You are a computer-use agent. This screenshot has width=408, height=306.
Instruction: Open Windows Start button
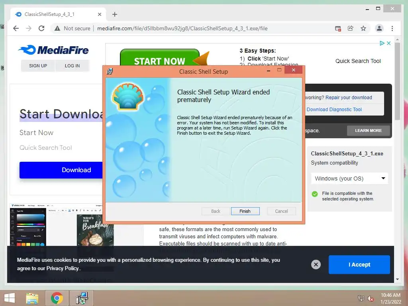coord(10,298)
